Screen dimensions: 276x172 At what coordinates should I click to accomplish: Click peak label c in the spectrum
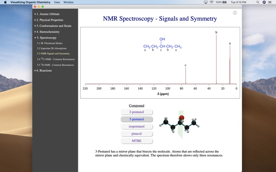click(x=185, y=65)
